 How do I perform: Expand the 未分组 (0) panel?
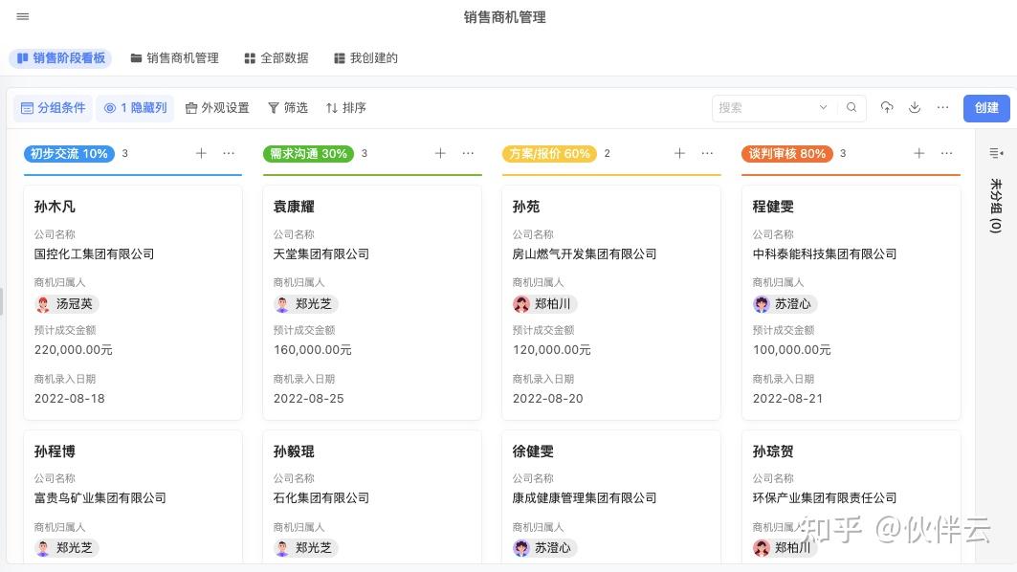(x=996, y=206)
